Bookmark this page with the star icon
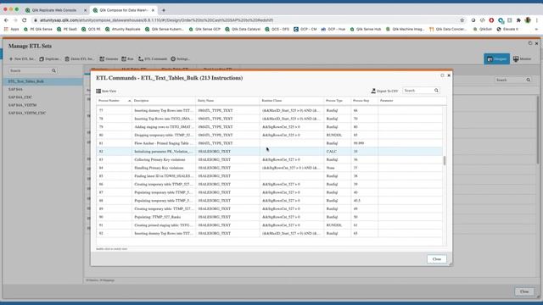543x305 pixels. 462,20
